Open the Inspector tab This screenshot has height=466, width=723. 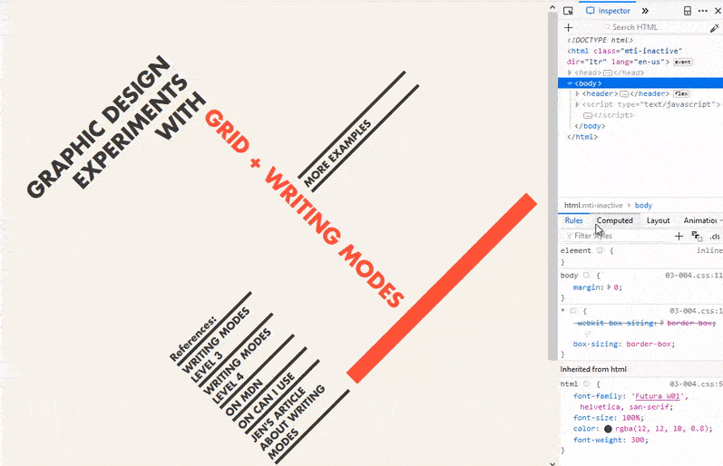pyautogui.click(x=608, y=11)
